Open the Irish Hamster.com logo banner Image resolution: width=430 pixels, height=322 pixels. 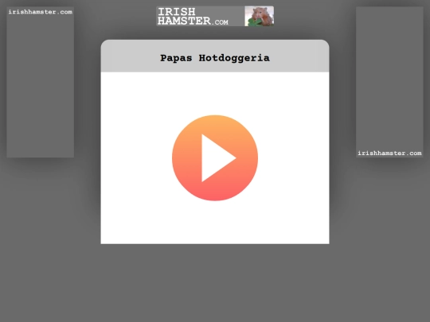tap(215, 17)
